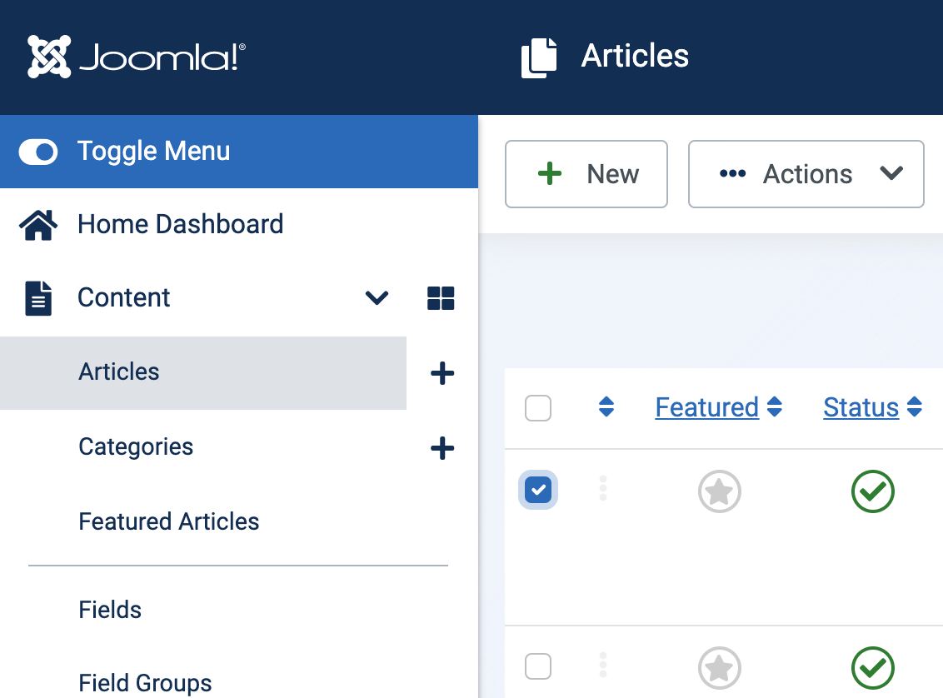Image resolution: width=943 pixels, height=698 pixels.
Task: Click the plus icon beside Articles
Action: [442, 373]
